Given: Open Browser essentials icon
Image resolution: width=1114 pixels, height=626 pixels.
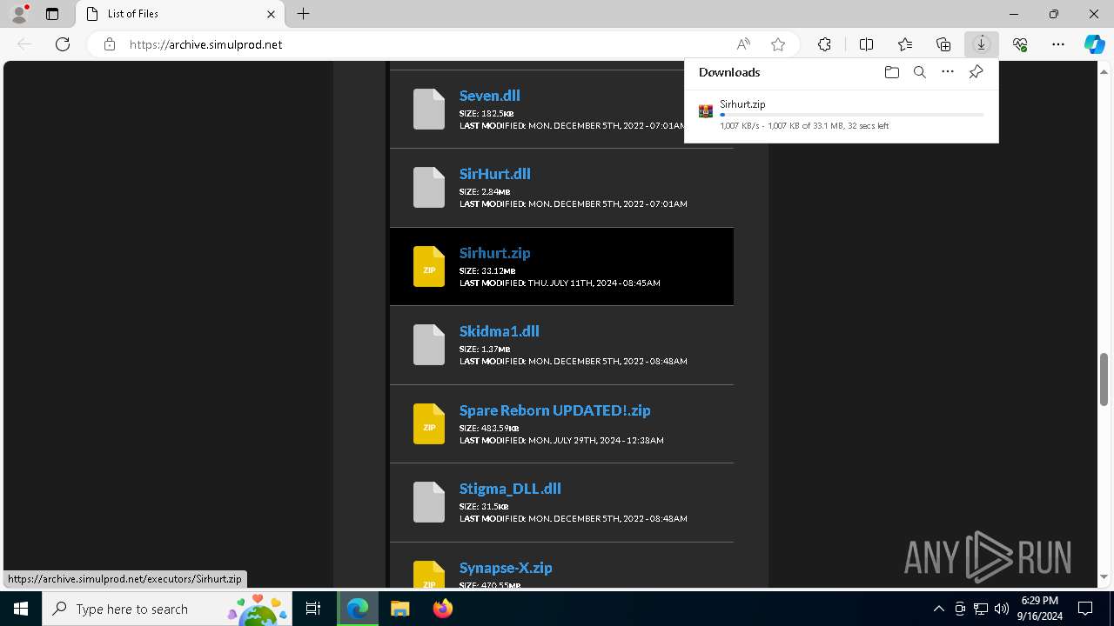Looking at the screenshot, I should point(1020,44).
